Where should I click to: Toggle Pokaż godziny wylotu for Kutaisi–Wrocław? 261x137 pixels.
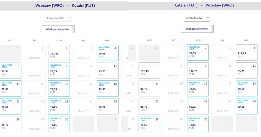tap(197, 29)
